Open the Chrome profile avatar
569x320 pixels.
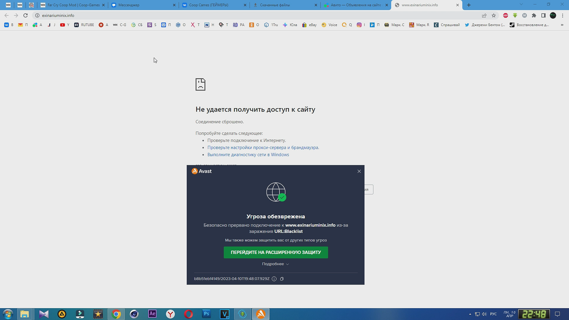[x=553, y=15]
